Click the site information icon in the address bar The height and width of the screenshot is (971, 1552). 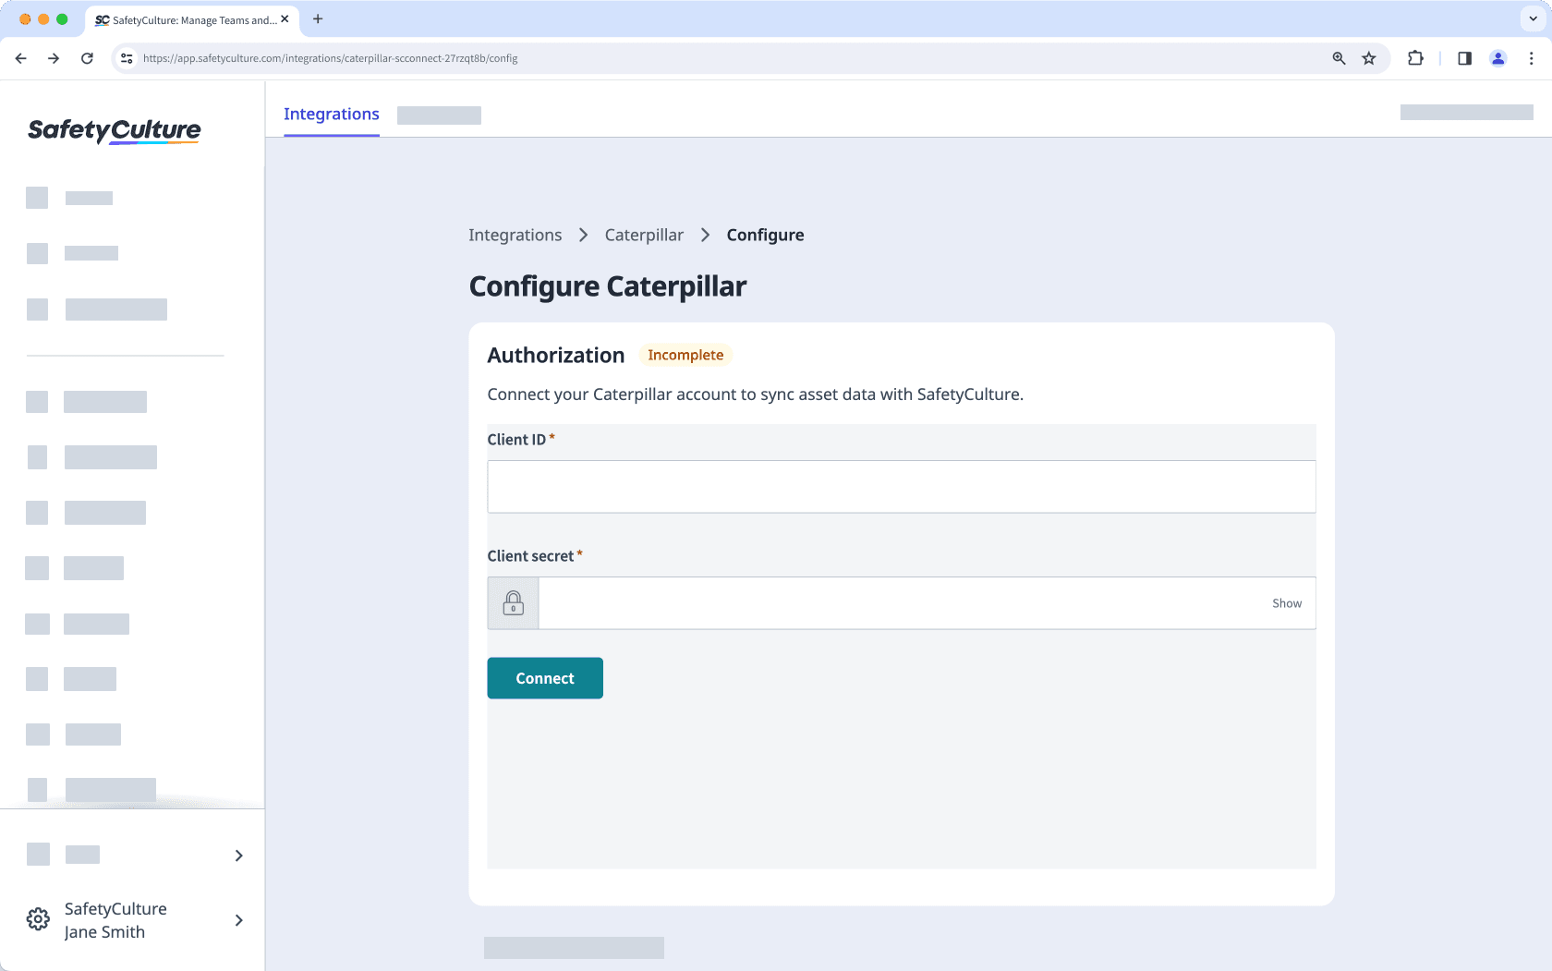click(125, 57)
